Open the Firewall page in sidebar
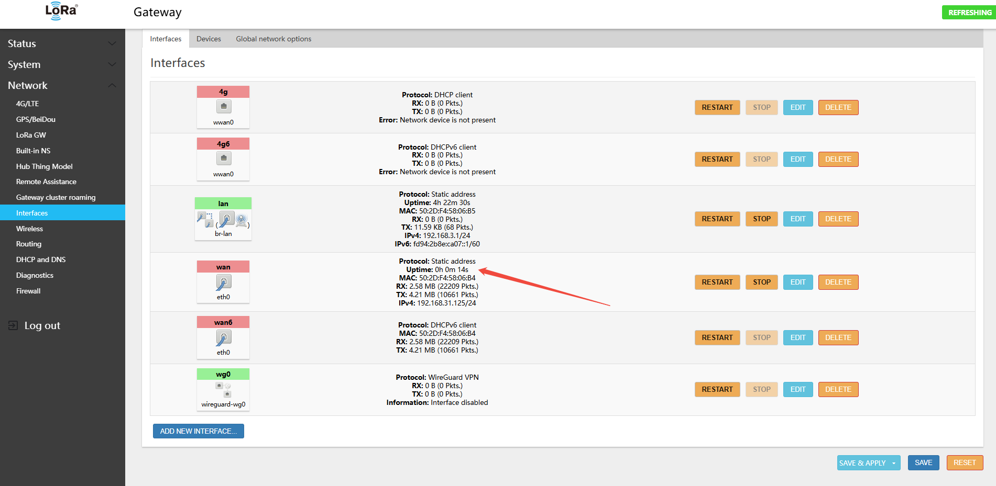Image resolution: width=996 pixels, height=486 pixels. pyautogui.click(x=28, y=291)
